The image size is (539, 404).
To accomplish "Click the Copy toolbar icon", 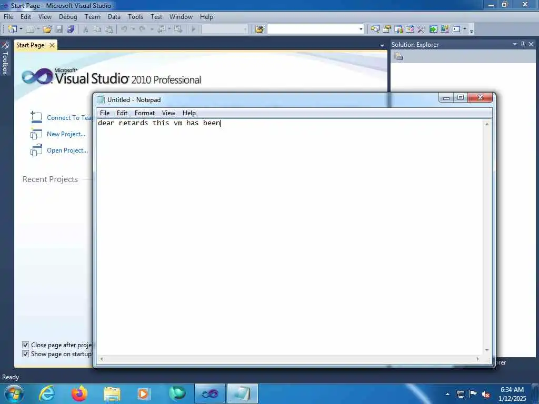I will tap(97, 29).
